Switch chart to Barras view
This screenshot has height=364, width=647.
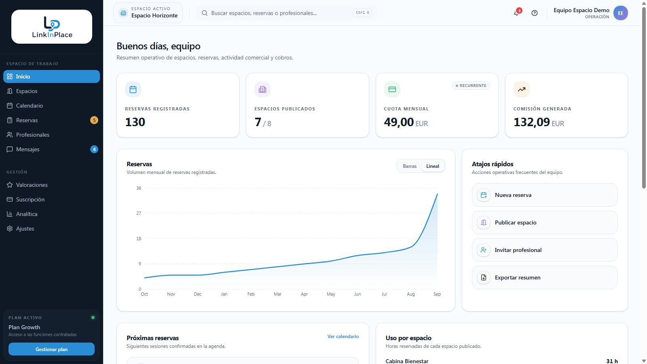[x=410, y=166]
